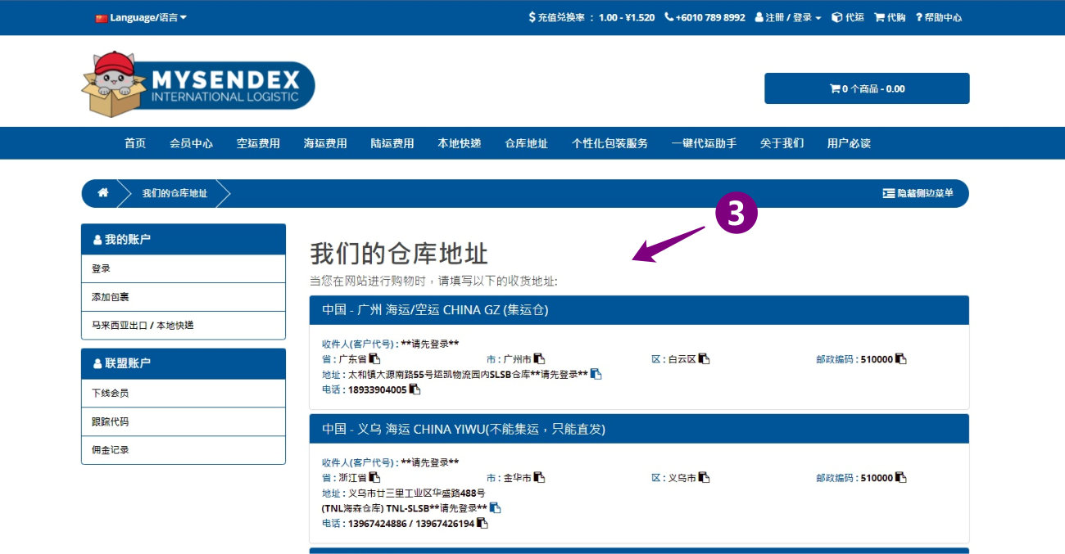
Task: Copy Guangzhou postal code 510000
Action: 900,359
